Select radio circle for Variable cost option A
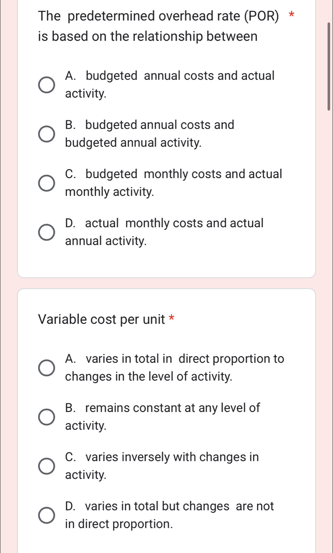The width and height of the screenshot is (333, 553). click(x=46, y=368)
